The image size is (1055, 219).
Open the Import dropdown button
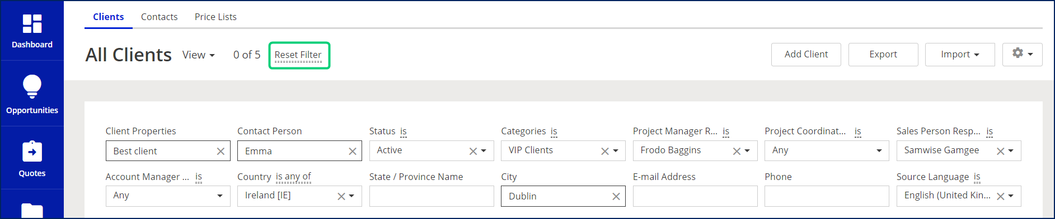(960, 54)
